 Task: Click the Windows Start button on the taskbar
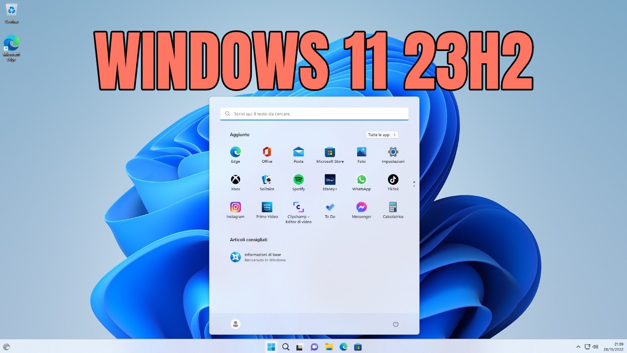point(271,347)
